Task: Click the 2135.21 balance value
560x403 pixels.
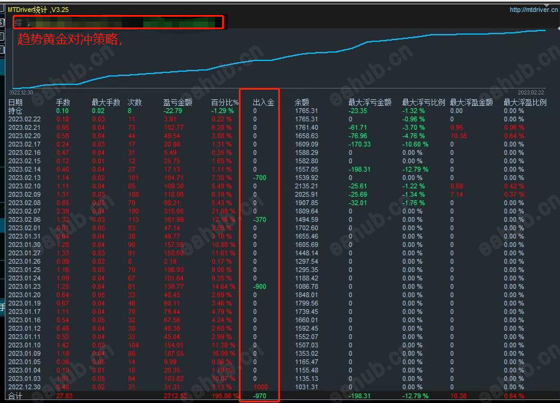Action: tap(306, 186)
